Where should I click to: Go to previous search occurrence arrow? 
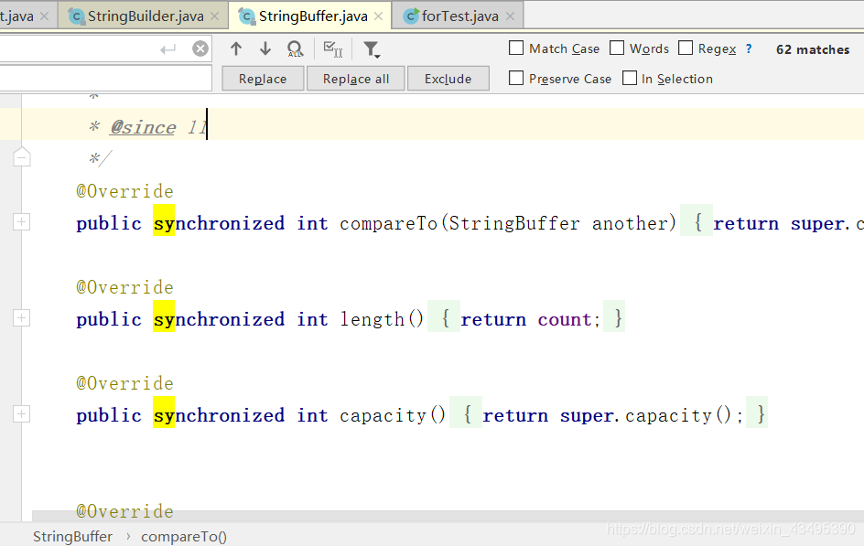[x=236, y=49]
